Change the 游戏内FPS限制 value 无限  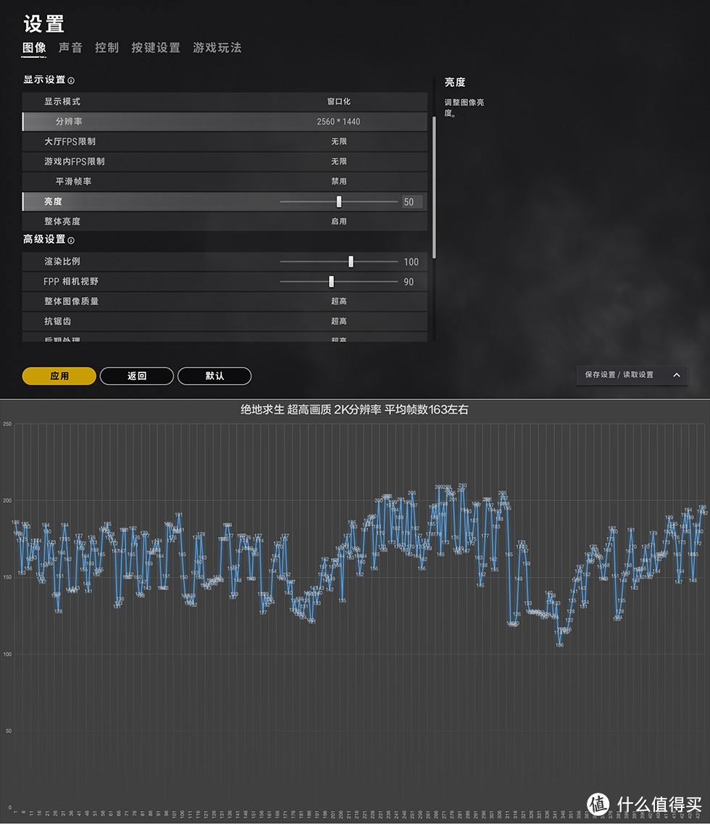338,162
